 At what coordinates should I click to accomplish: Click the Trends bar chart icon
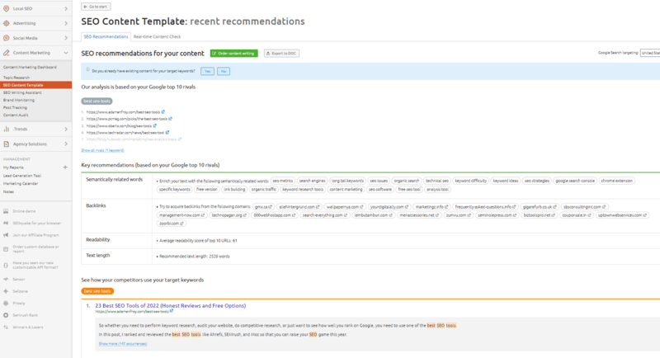click(6, 130)
